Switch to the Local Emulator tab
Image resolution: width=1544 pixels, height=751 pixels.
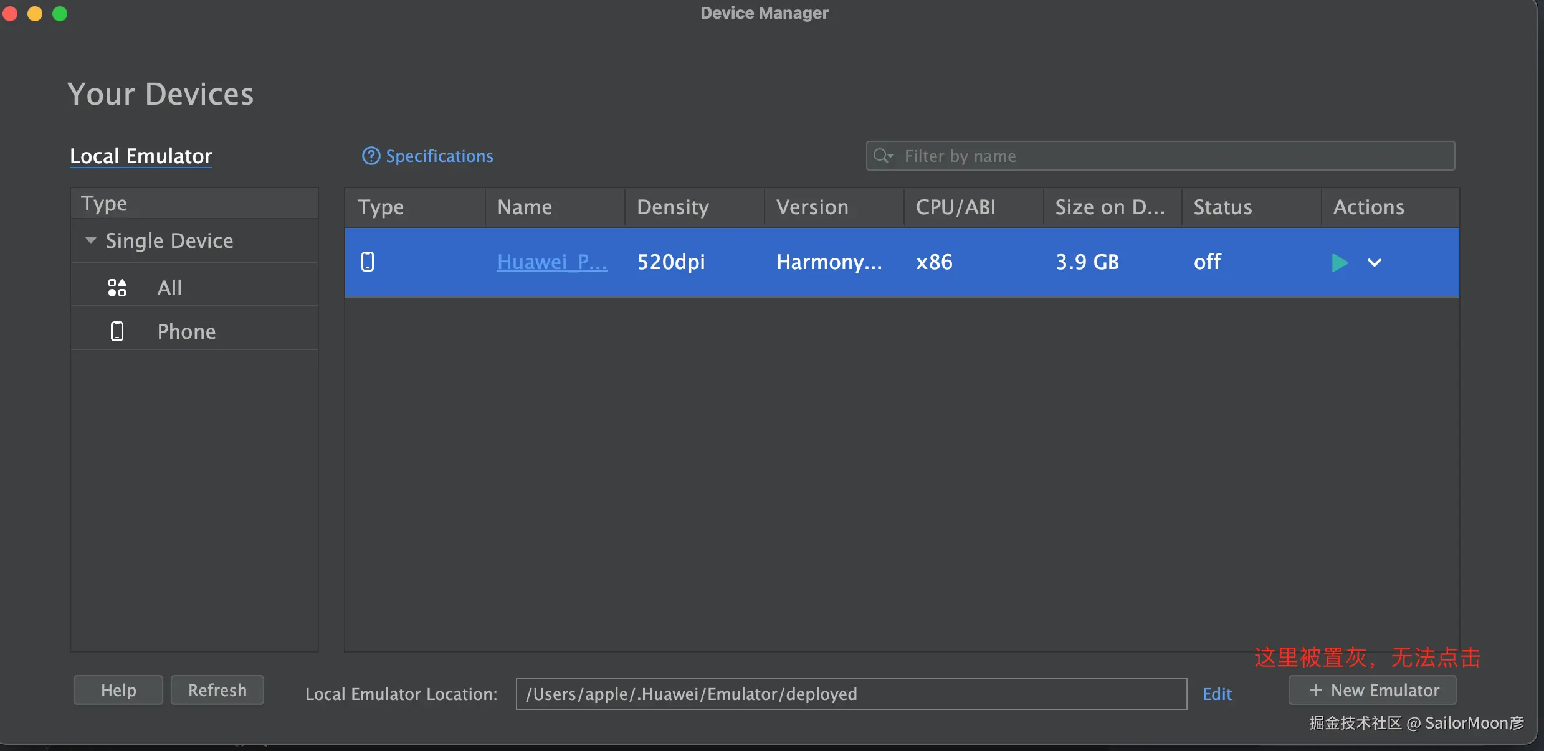tap(141, 156)
